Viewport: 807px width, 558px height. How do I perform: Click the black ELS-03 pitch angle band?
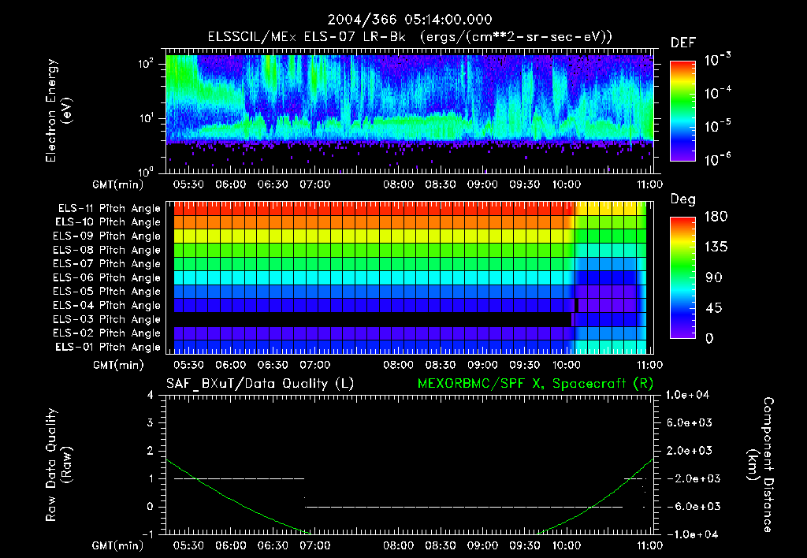click(373, 319)
